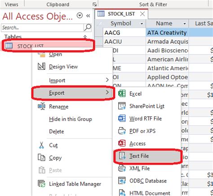Click the American Airlin name cell
Screen dimensions: 213x196
tap(167, 59)
